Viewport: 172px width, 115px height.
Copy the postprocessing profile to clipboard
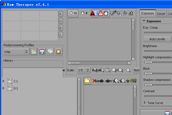pos(50,51)
